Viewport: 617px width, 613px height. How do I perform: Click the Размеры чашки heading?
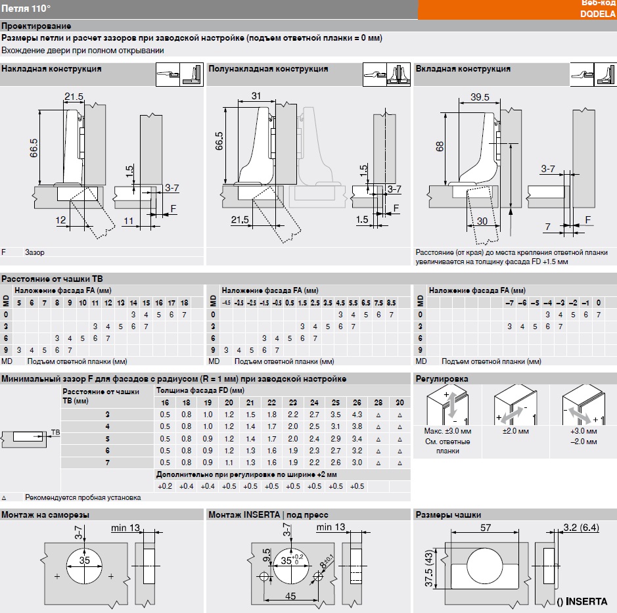(448, 514)
